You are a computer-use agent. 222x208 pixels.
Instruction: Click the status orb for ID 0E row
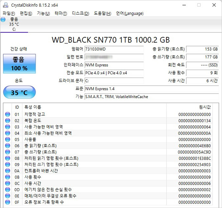click(8, 196)
